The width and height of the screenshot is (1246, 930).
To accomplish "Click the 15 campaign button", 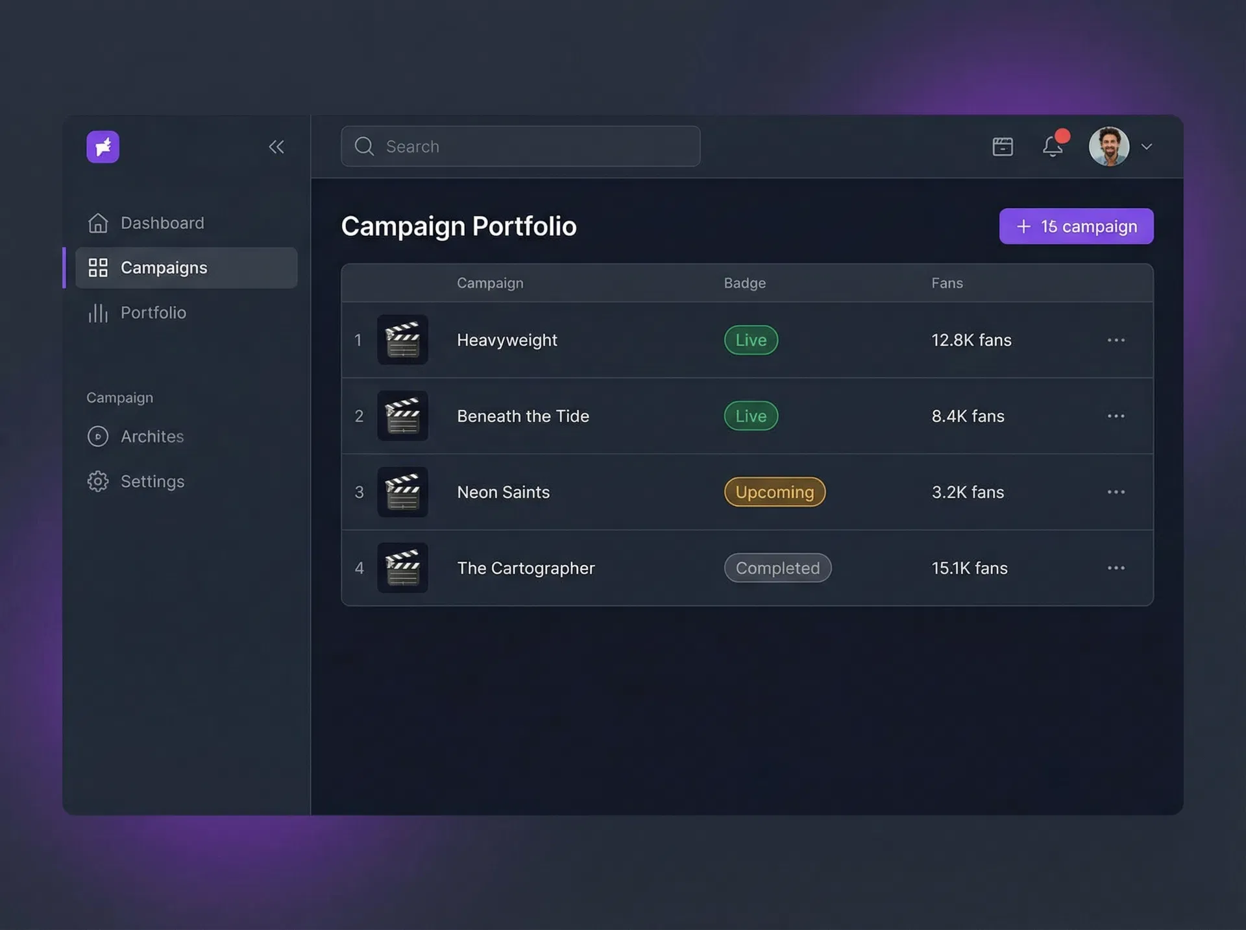I will (1076, 226).
